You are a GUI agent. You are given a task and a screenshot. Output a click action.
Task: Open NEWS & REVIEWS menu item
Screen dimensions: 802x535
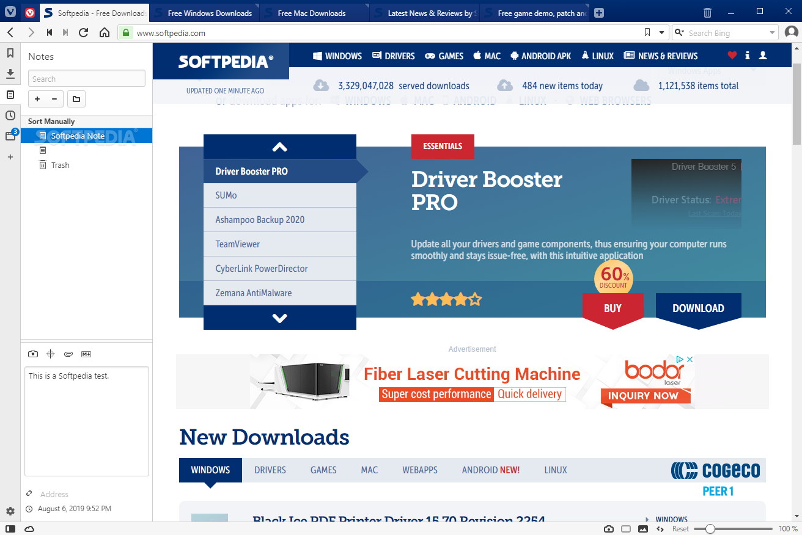point(661,56)
